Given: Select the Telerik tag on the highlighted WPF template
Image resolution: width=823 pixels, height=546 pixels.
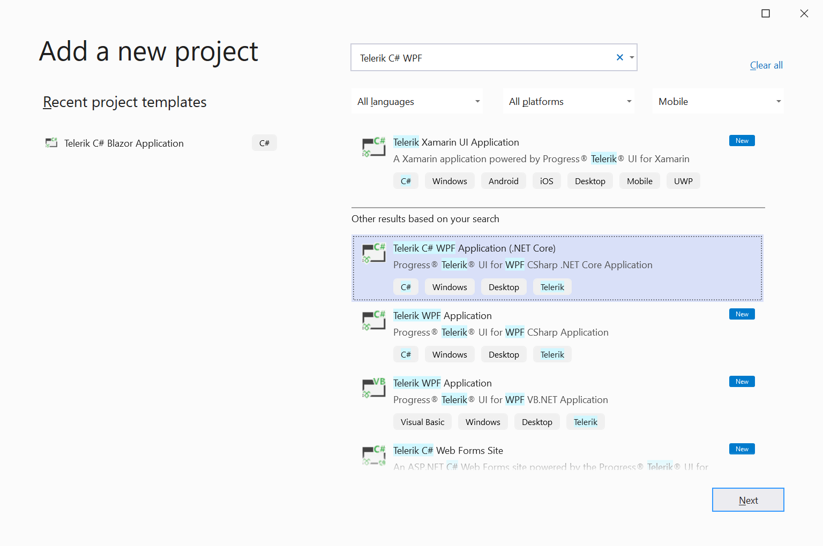Looking at the screenshot, I should 552,286.
